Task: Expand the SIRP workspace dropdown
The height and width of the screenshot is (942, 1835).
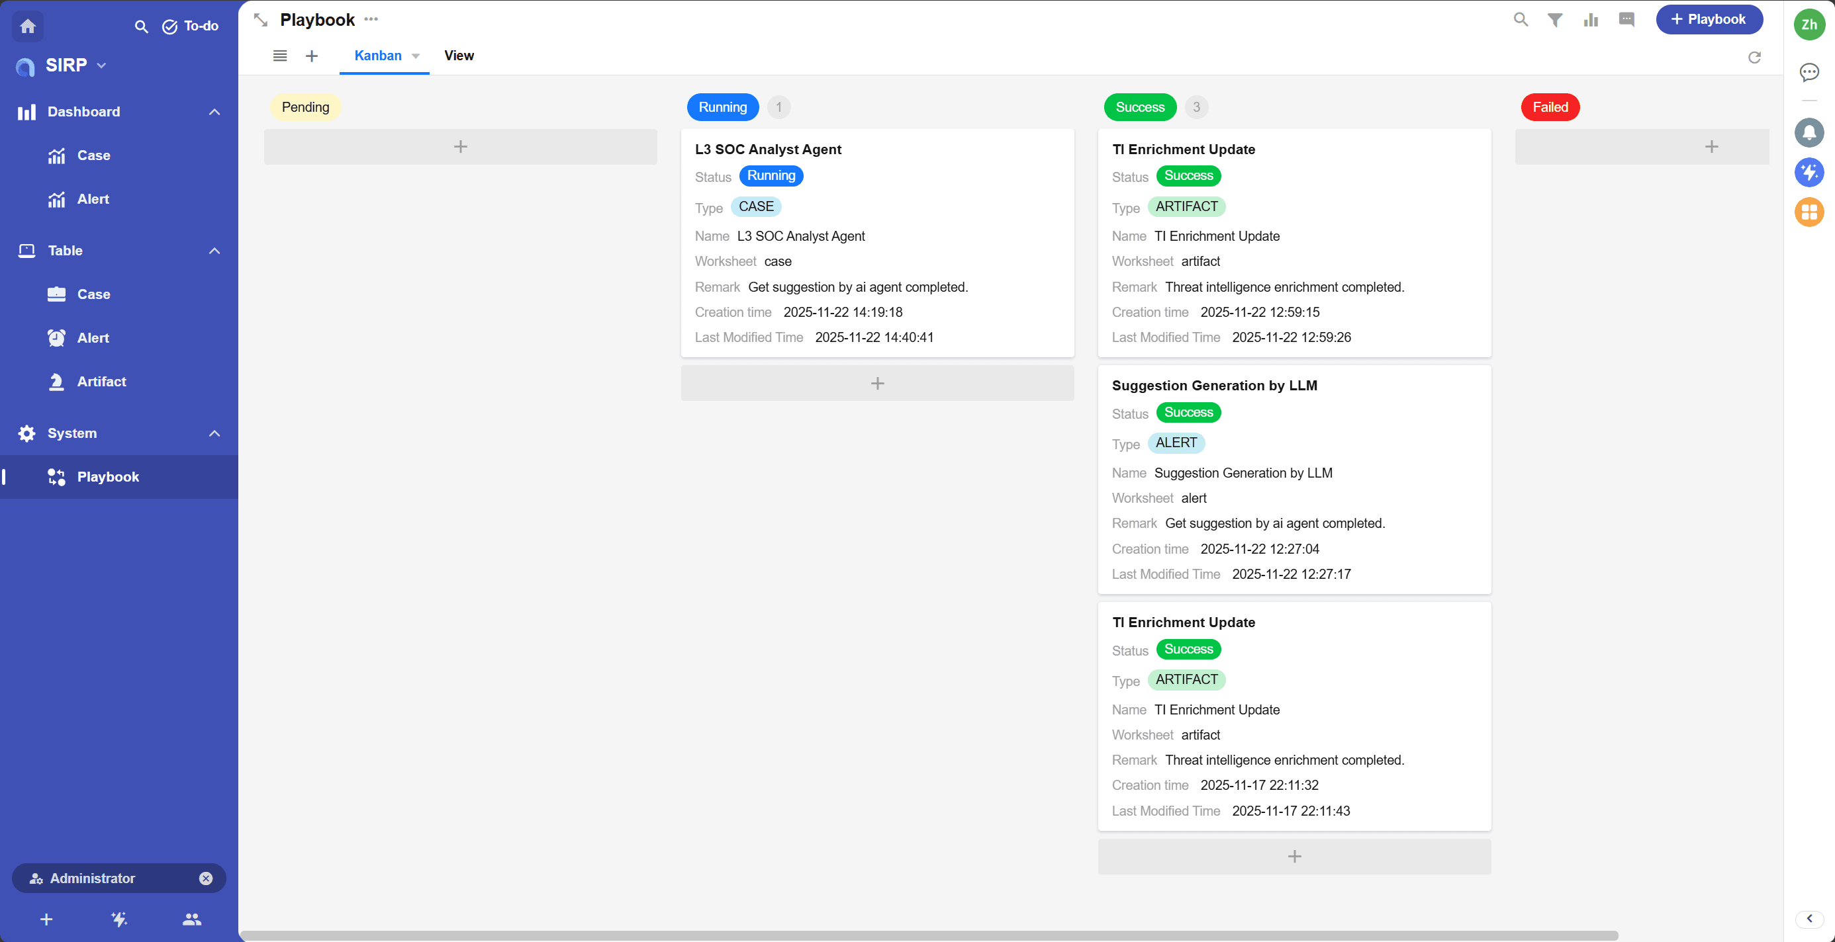Action: point(101,65)
